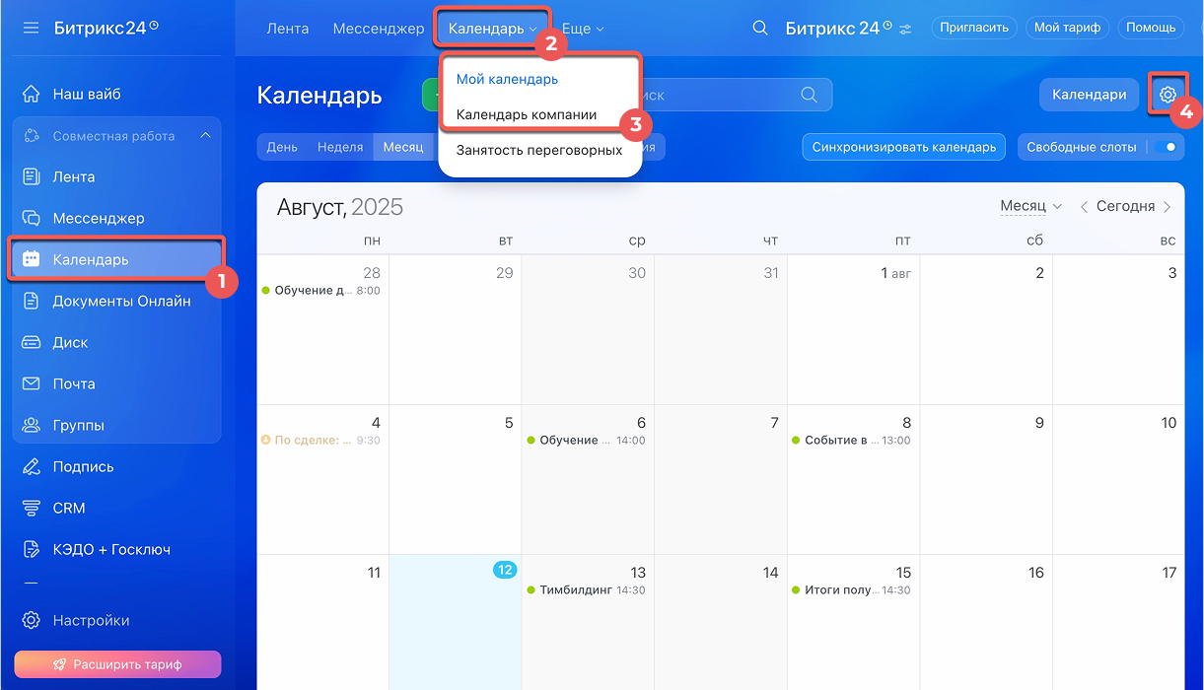1204x690 pixels.
Task: Switch to the Неделя view tab
Action: pos(340,147)
